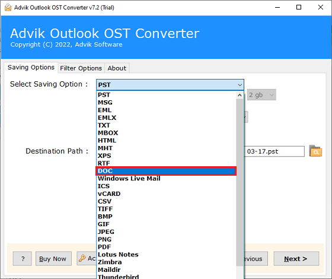Select the highlighted DOC option
332x279 pixels.
pos(167,171)
